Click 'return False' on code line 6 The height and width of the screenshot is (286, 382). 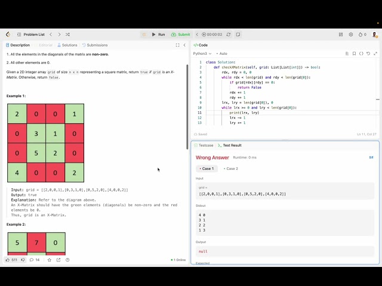249,88
